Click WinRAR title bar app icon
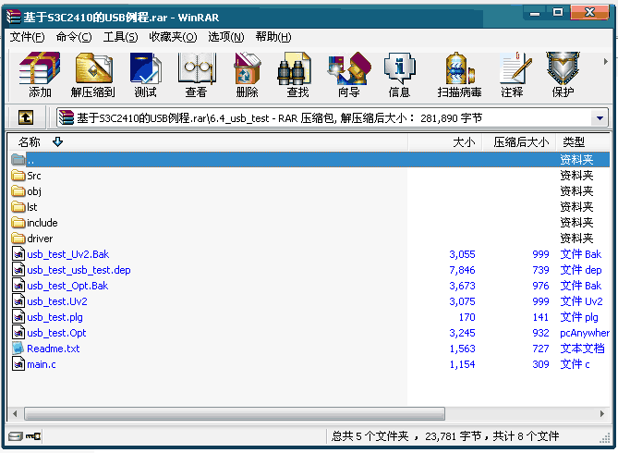The height and width of the screenshot is (453, 618). click(x=14, y=17)
